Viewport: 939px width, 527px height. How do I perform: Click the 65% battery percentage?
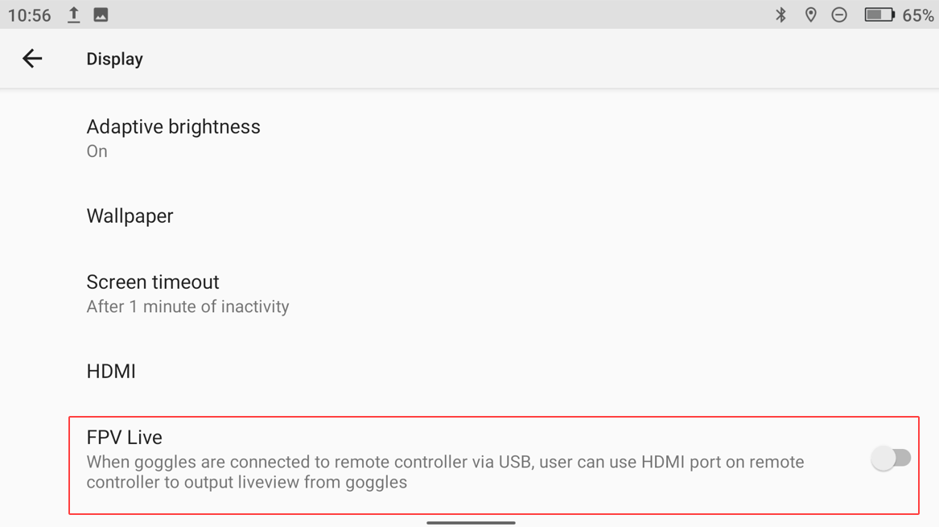917,15
